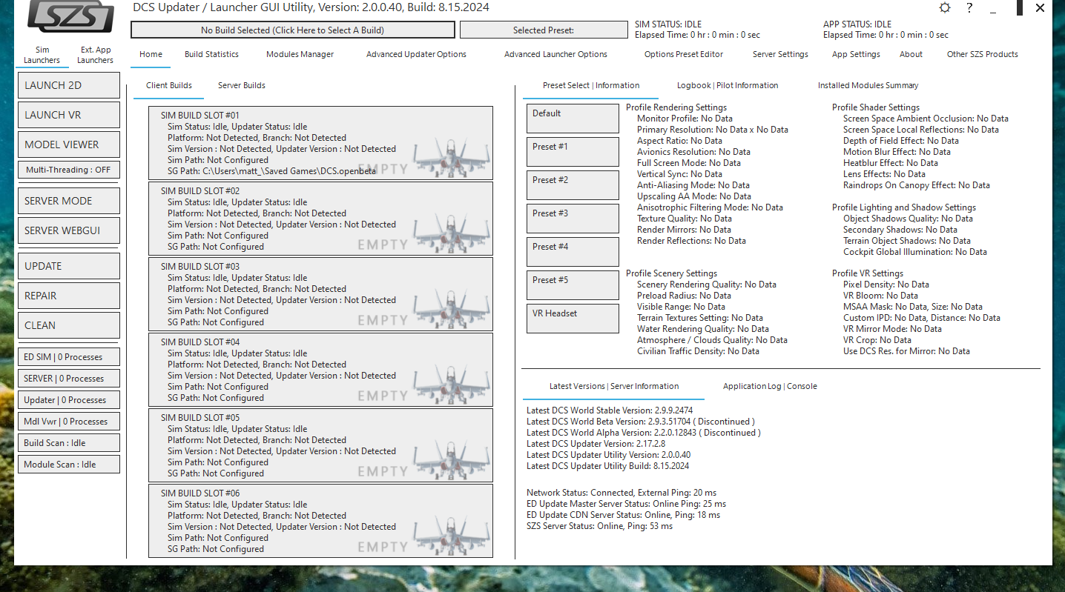Switch to Ext. App Launchers tab
Image resolution: width=1065 pixels, height=592 pixels.
(x=96, y=55)
